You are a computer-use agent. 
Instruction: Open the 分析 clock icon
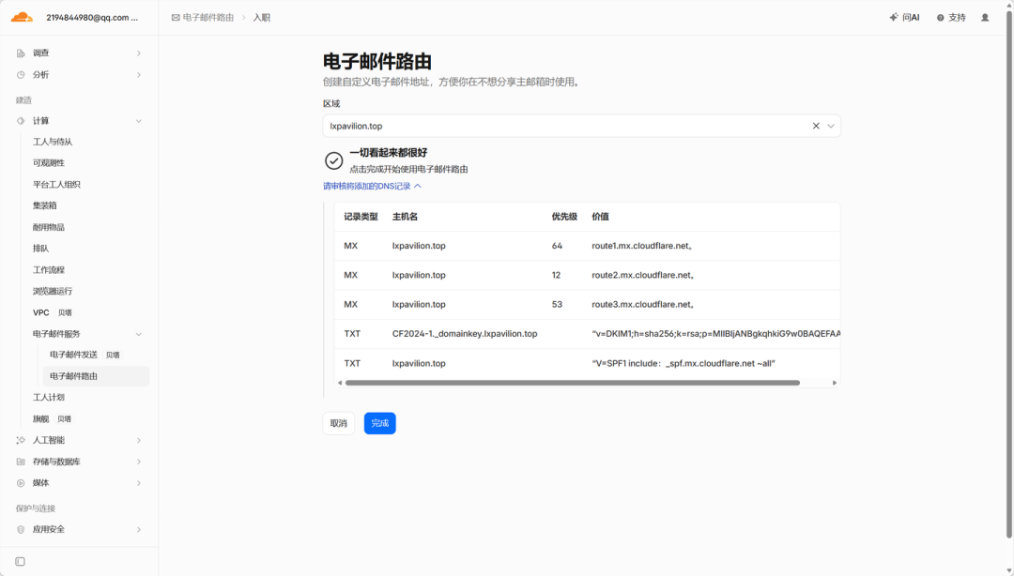[x=21, y=75]
